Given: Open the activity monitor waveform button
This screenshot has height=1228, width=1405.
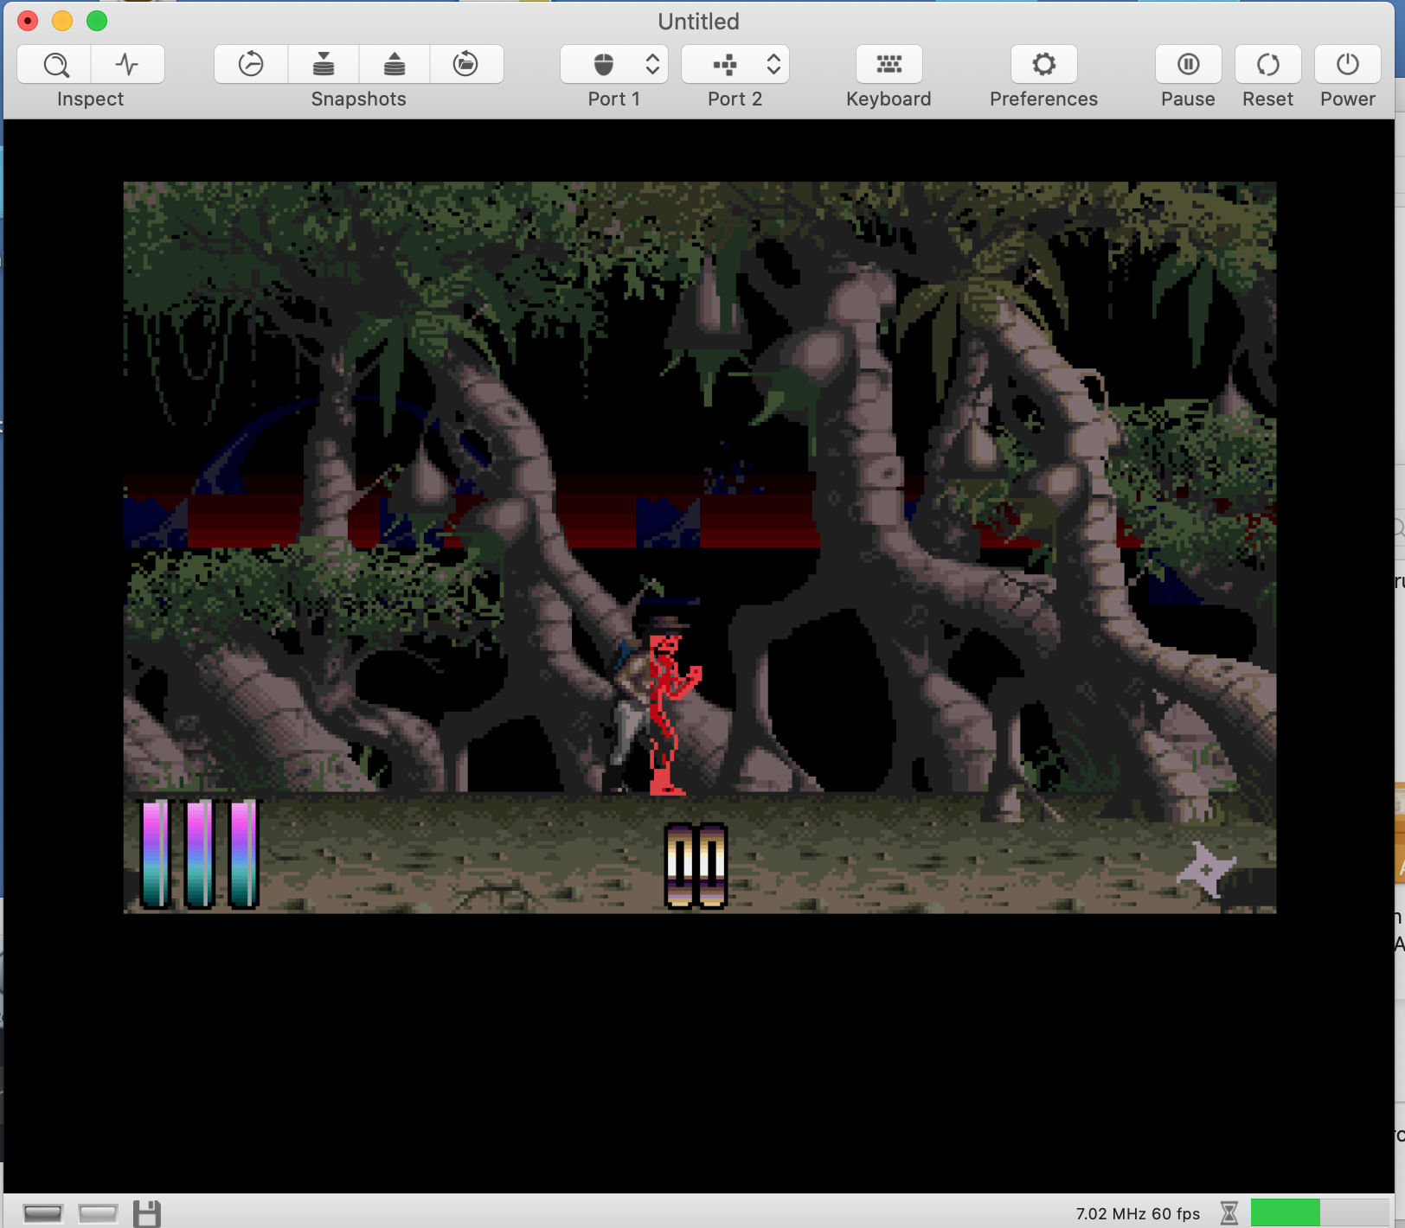Looking at the screenshot, I should pyautogui.click(x=128, y=65).
